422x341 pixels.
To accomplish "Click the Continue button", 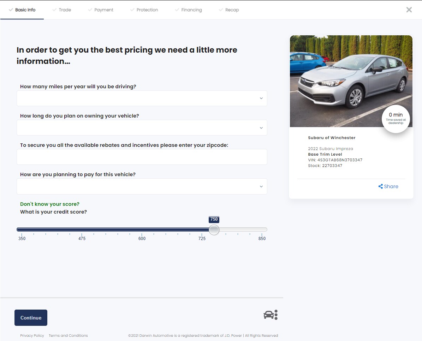I will [31, 318].
